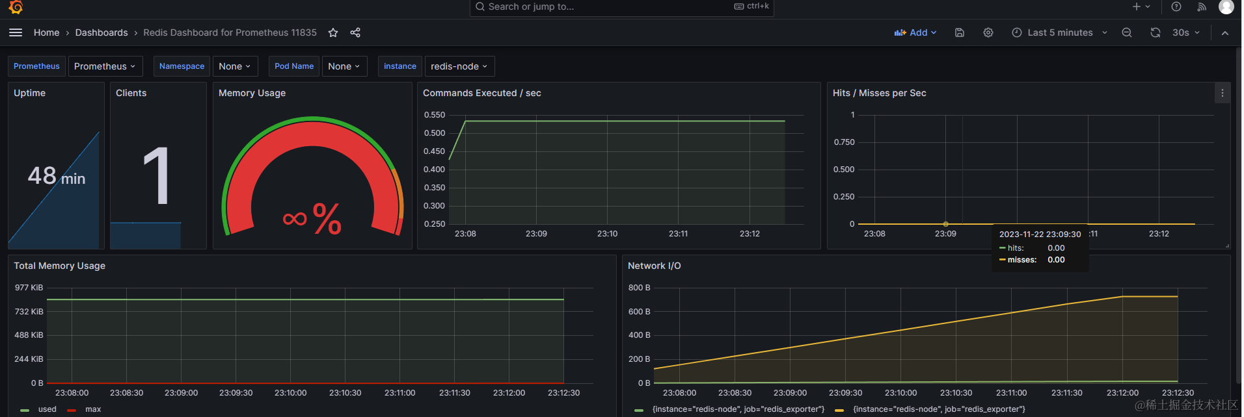Image resolution: width=1244 pixels, height=417 pixels.
Task: Click the 48 min uptime value
Action: point(57,175)
